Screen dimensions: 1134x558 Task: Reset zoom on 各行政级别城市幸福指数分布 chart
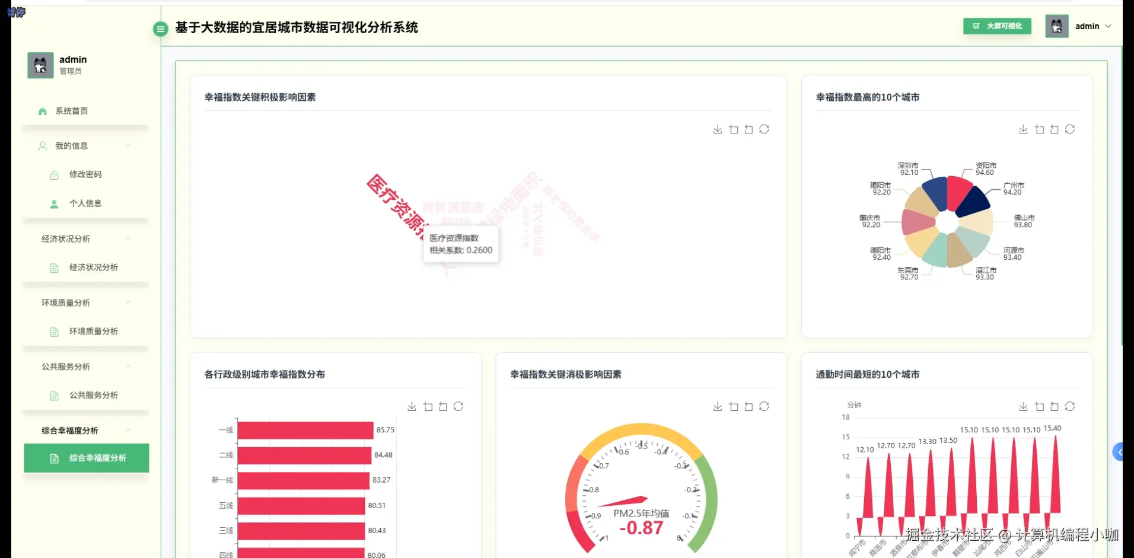point(442,406)
